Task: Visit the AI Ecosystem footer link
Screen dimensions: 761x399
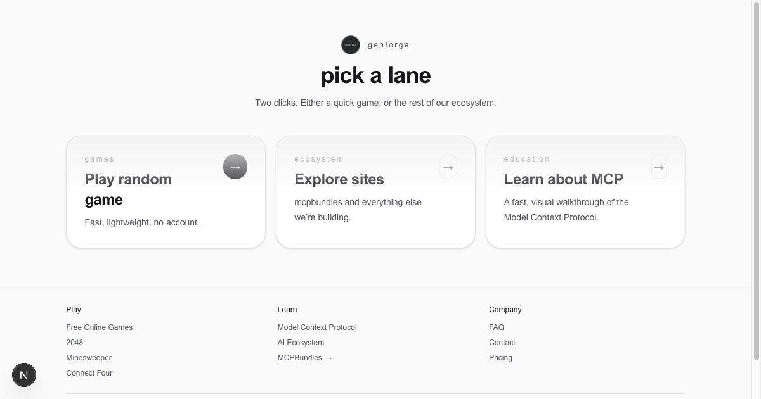Action: [301, 343]
